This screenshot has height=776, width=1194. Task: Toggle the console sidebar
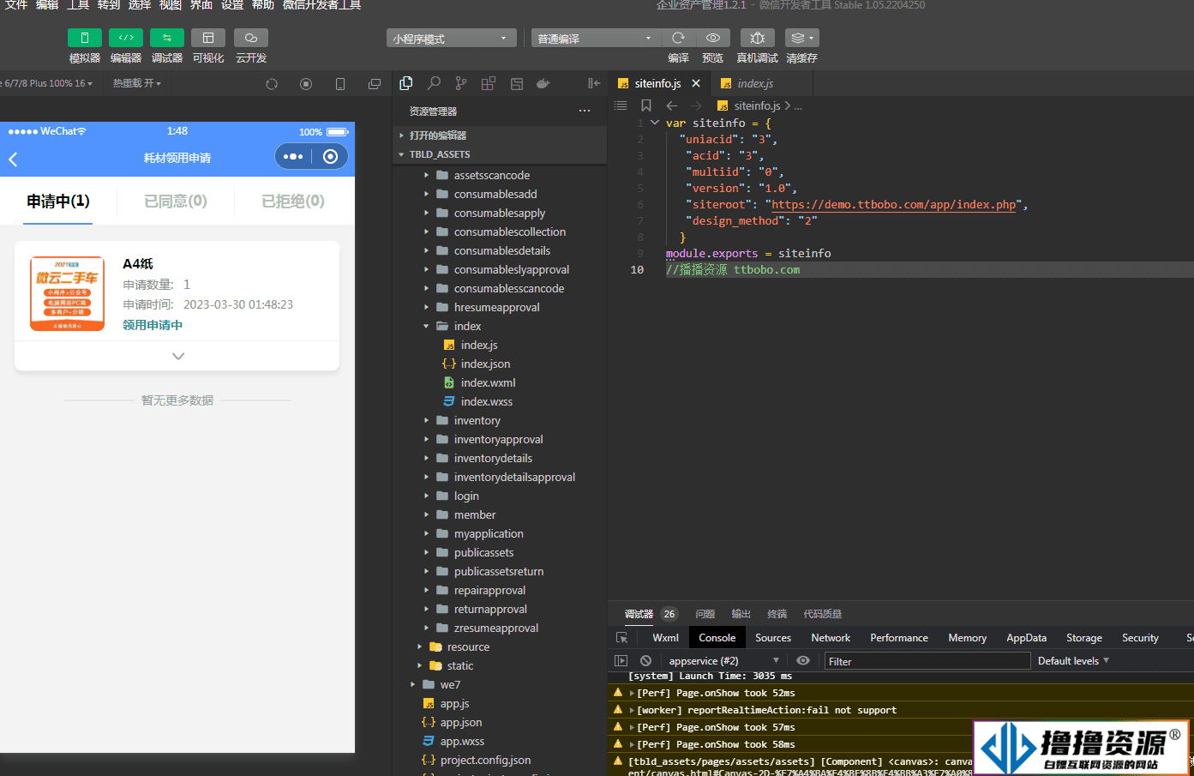point(621,661)
